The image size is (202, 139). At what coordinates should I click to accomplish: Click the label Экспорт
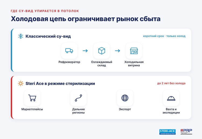coord(125,109)
